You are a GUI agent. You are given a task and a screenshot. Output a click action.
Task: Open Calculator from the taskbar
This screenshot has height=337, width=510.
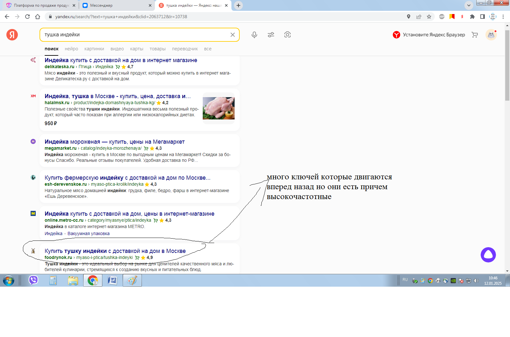pyautogui.click(x=53, y=280)
